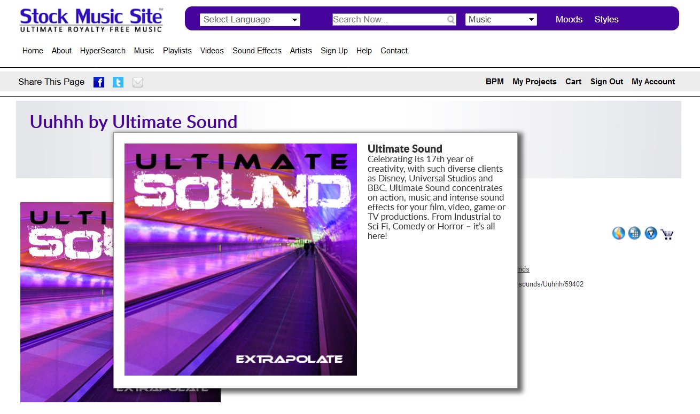Open the About menu item
The height and width of the screenshot is (414, 700).
click(61, 51)
